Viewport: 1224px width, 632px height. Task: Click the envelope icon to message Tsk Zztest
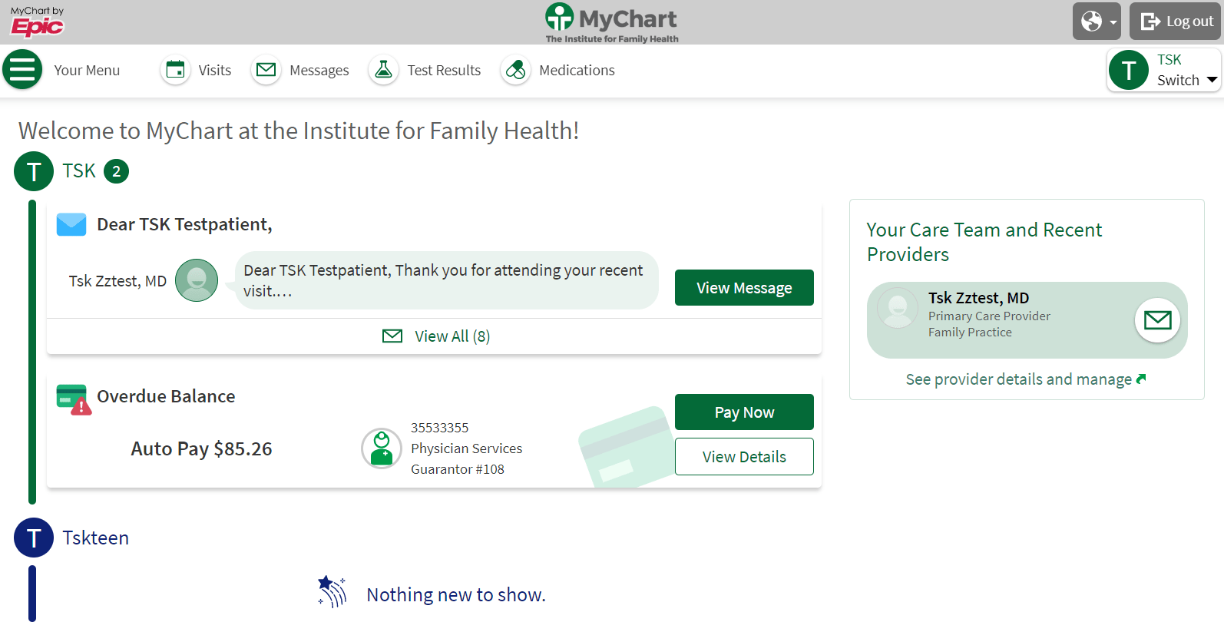(1157, 320)
